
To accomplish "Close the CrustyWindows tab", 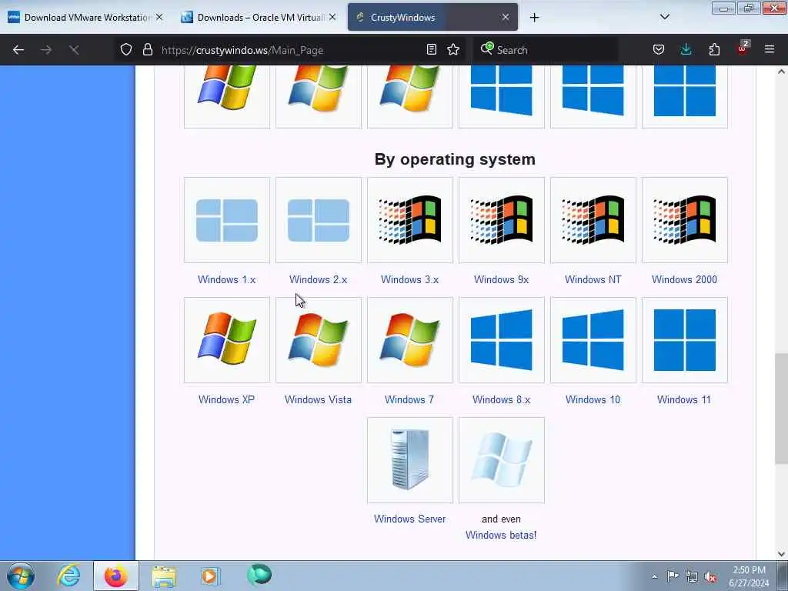I will (x=505, y=17).
